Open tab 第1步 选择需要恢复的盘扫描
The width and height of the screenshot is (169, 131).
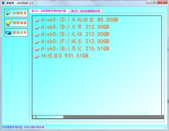click(49, 11)
